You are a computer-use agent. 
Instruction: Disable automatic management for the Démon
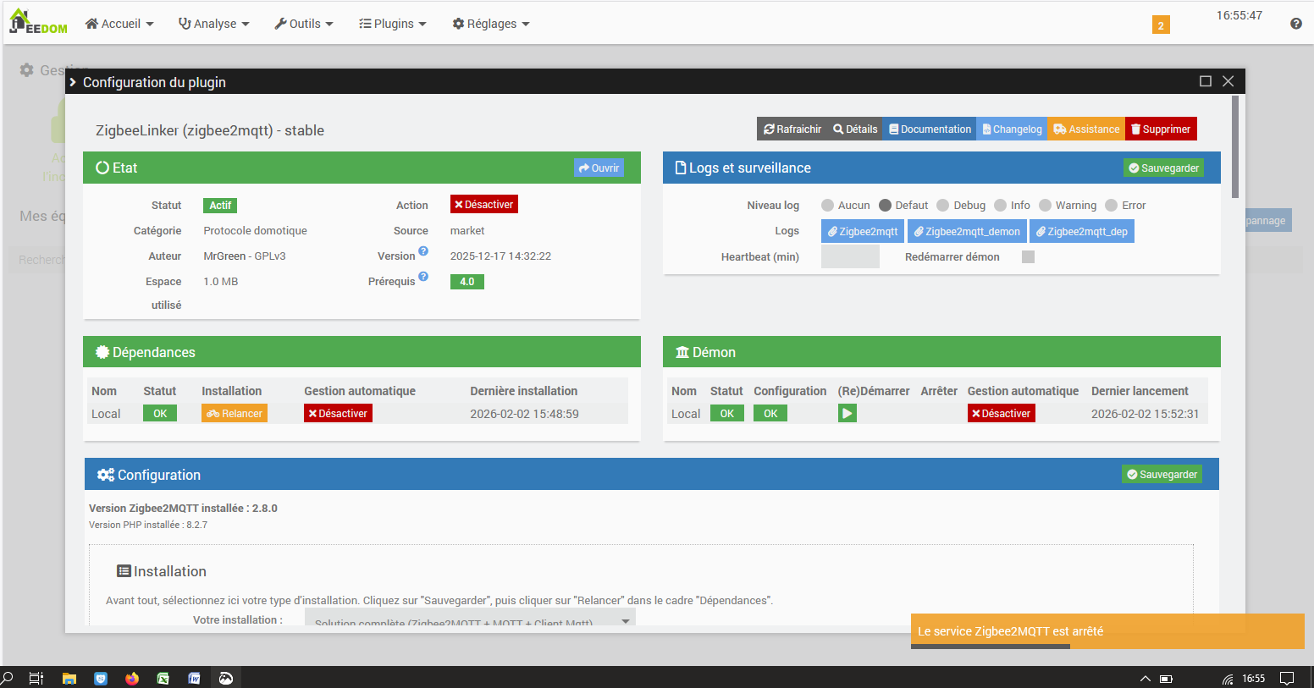[1002, 414]
